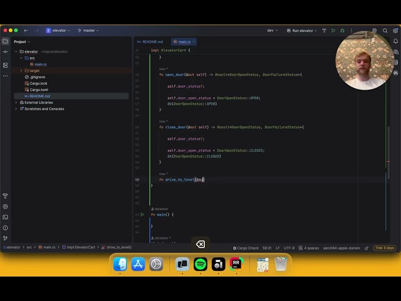This screenshot has width=401, height=301.
Task: Open the master branch dropdown
Action: coord(88,31)
